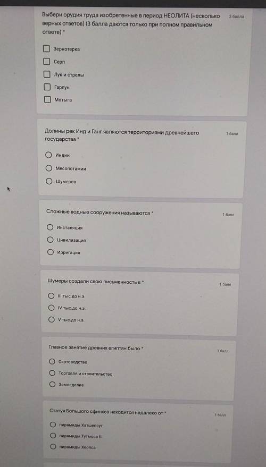The height and width of the screenshot is (467, 266).
Task: Choose the Месопотамии answer
Action: click(x=49, y=168)
